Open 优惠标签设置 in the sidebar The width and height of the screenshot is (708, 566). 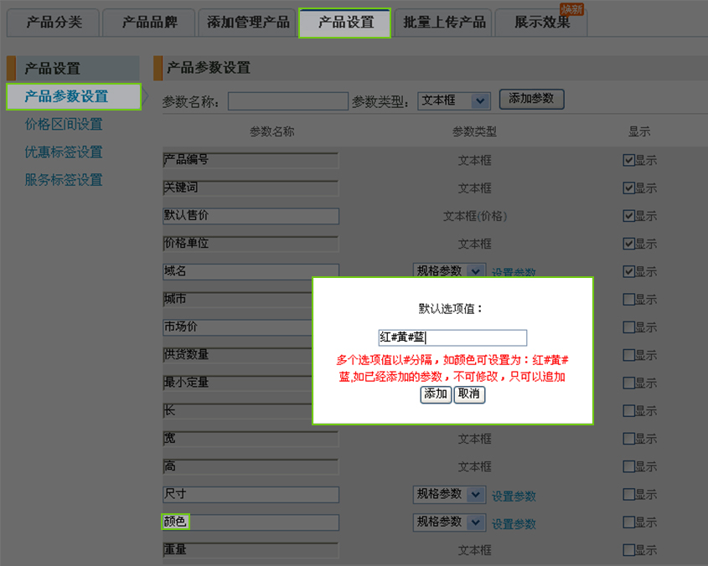pyautogui.click(x=64, y=152)
